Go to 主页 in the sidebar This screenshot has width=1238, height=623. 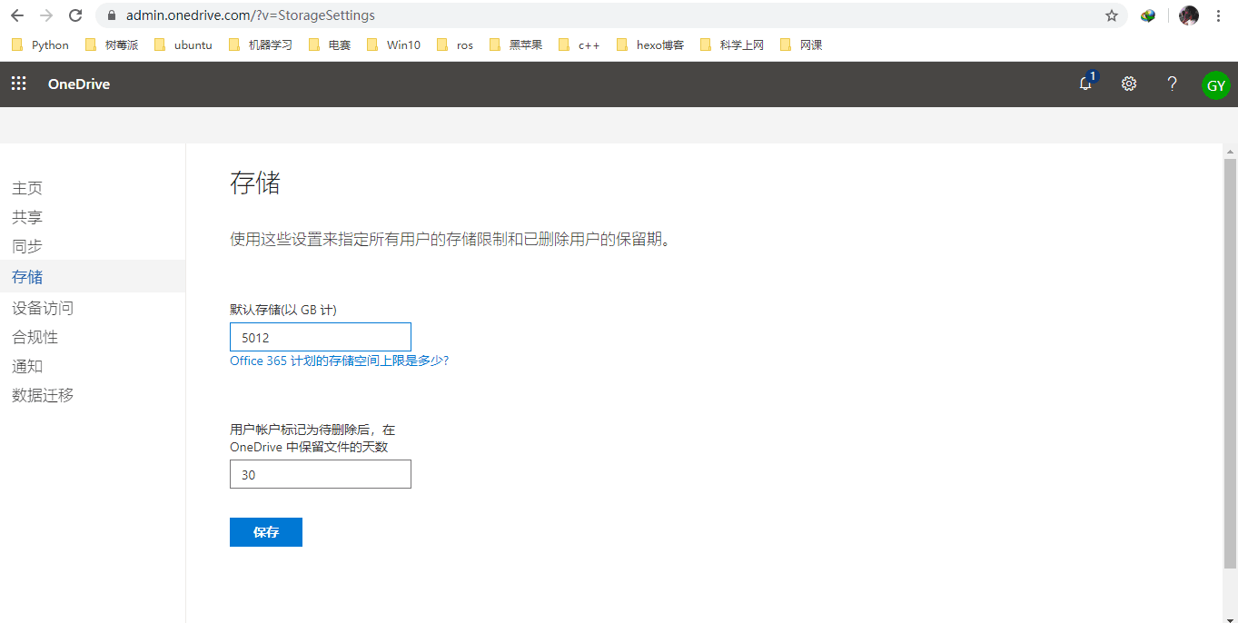click(27, 188)
